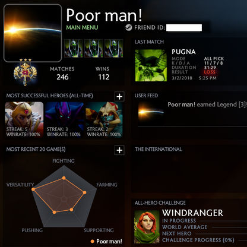
Task: Click the earned Legend [3] feed entry
Action: click(x=207, y=104)
